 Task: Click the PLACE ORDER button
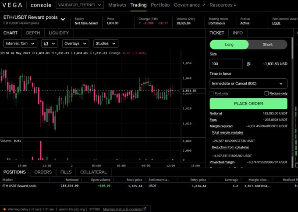point(248,104)
